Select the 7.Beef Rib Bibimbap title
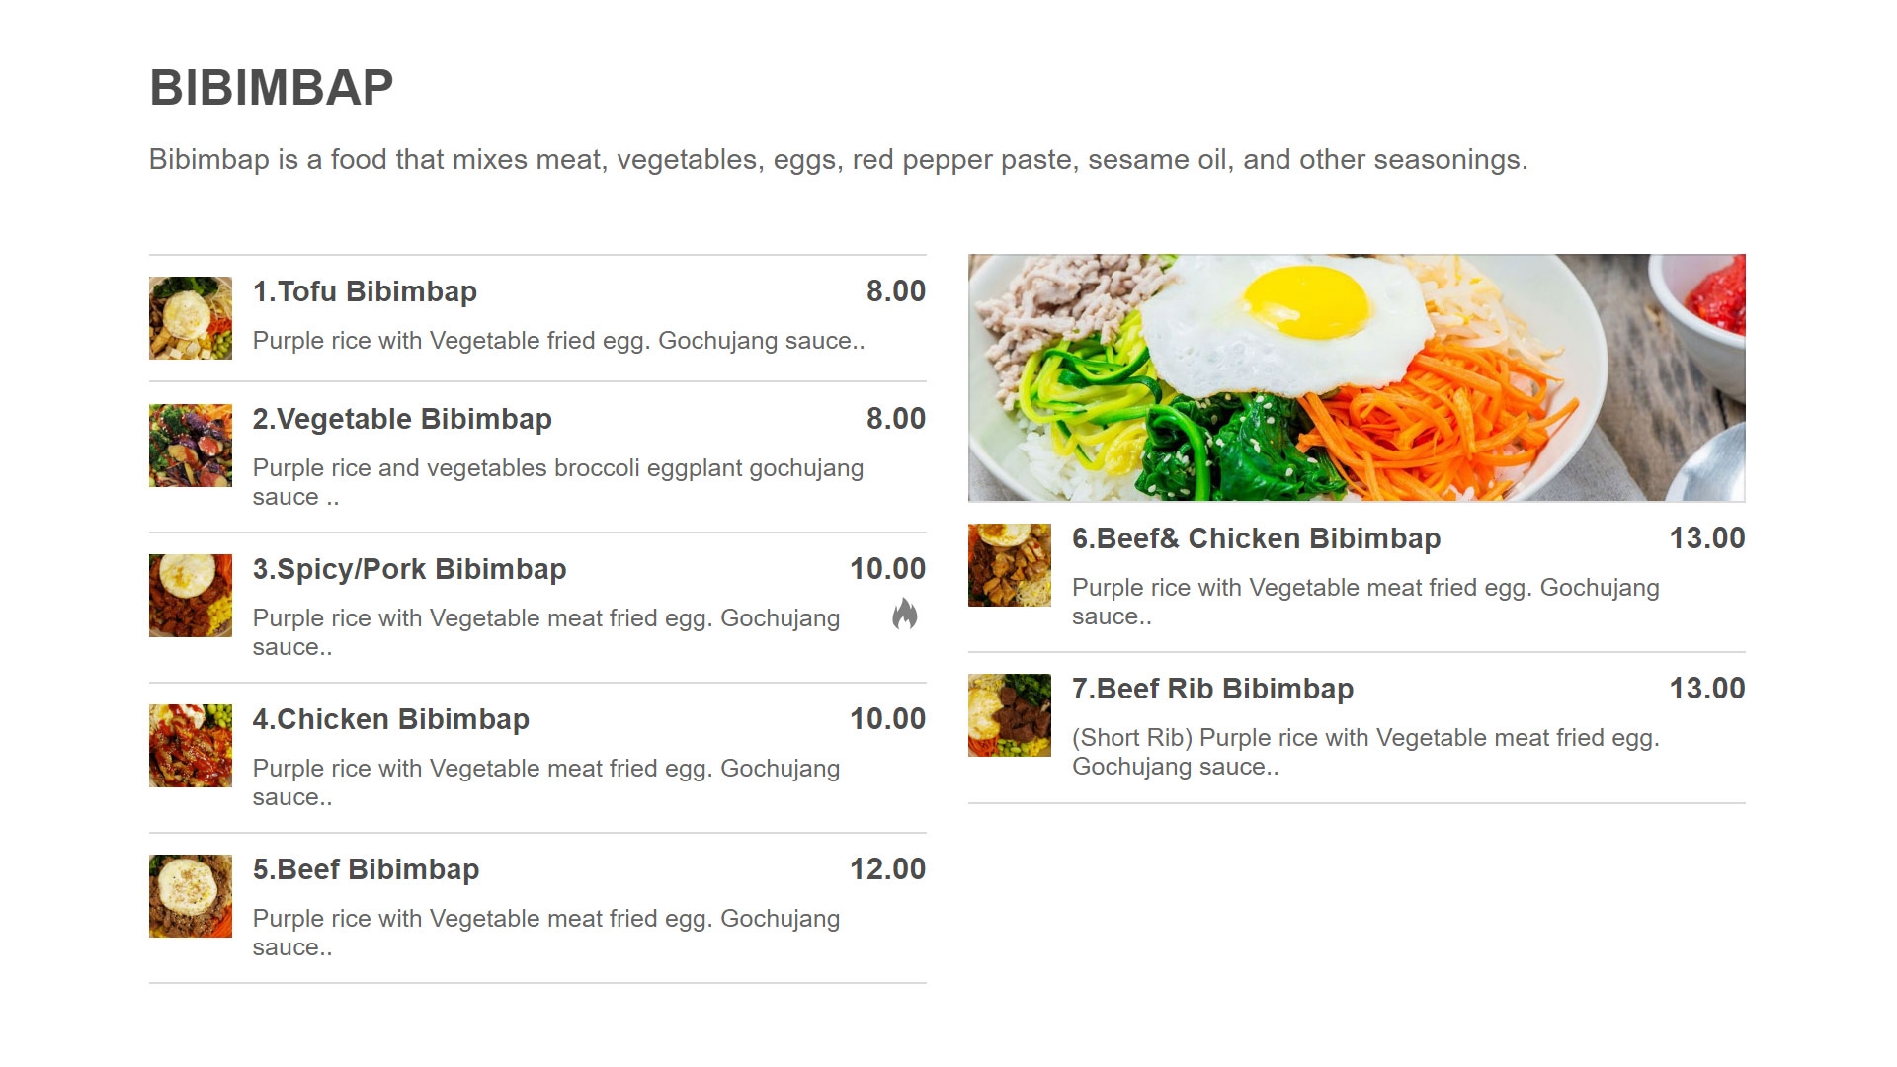The image size is (1897, 1067). click(1212, 689)
